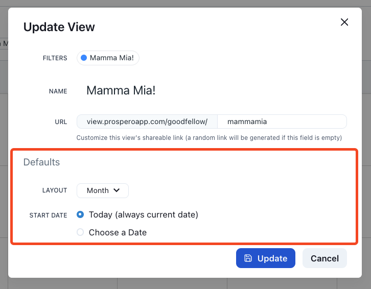Screen dimensions: 371x289
Task: Select the Choose a Date radio button
Action: pyautogui.click(x=80, y=232)
